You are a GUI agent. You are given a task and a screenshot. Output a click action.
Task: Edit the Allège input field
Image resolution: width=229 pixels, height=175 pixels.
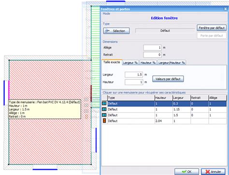(152, 48)
